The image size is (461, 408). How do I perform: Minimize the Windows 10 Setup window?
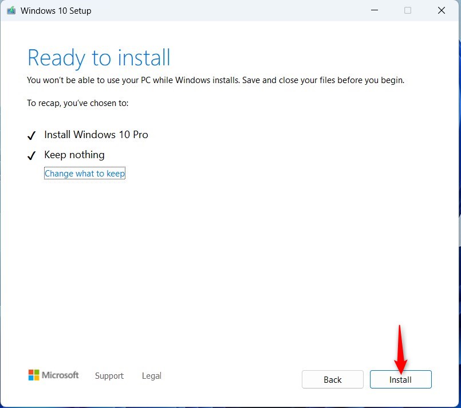coord(375,10)
